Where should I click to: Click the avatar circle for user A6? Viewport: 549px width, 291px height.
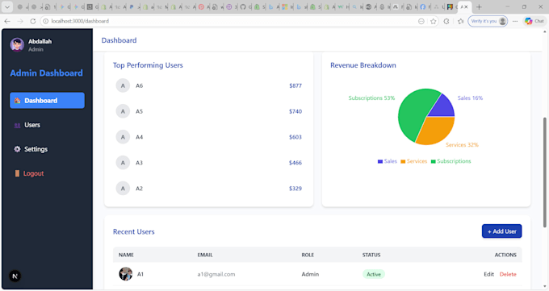click(x=123, y=85)
